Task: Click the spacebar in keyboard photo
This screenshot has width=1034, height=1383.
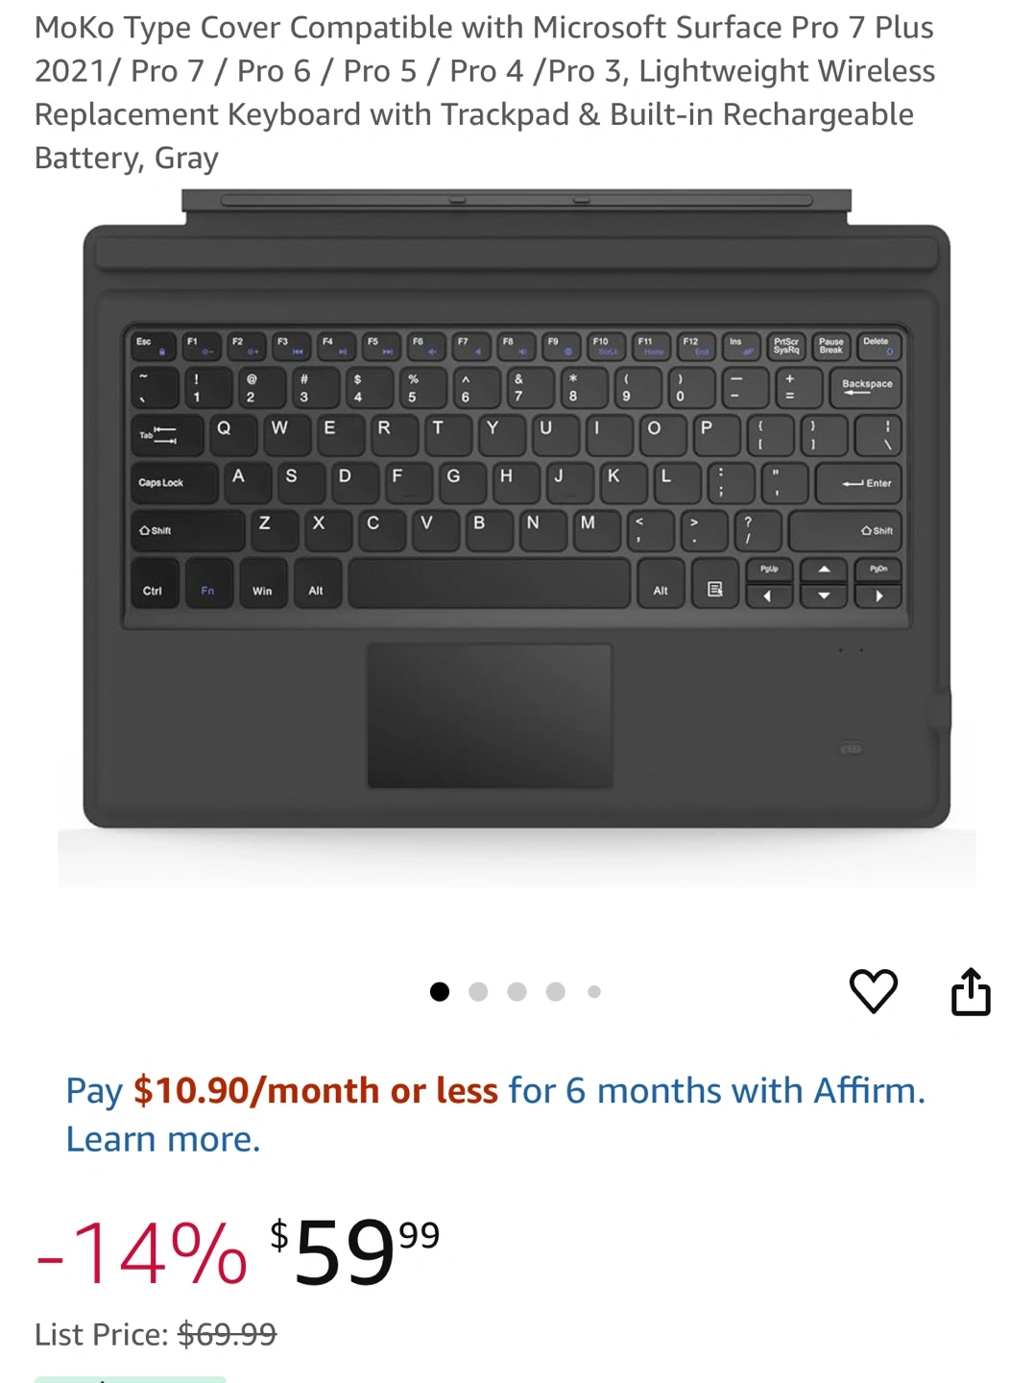Action: pos(489,584)
